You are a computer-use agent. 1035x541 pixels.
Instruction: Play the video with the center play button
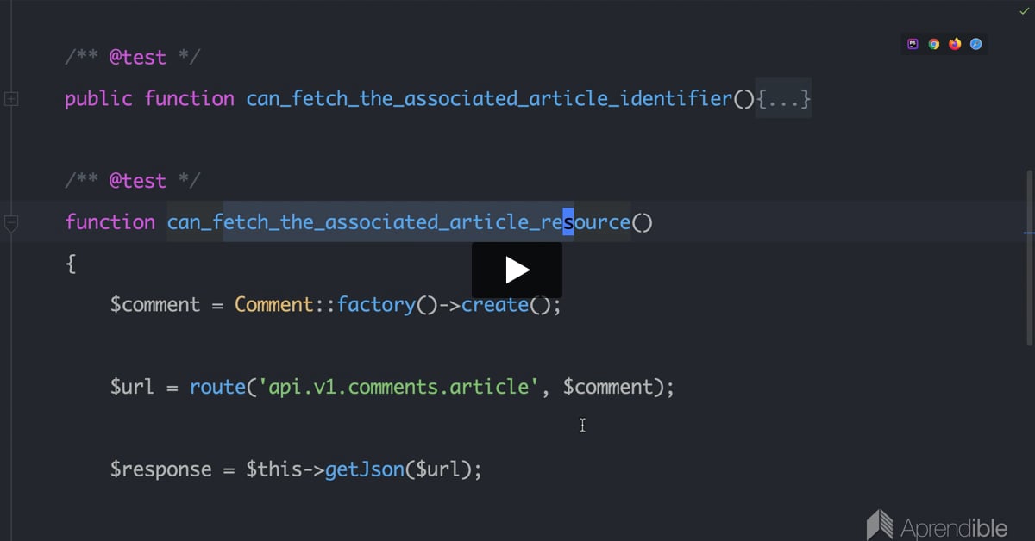517,270
